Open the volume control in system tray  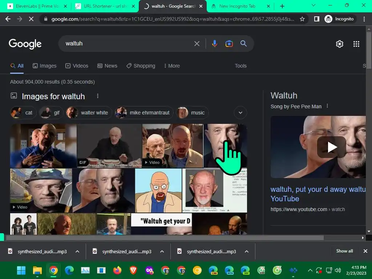pos(338,270)
